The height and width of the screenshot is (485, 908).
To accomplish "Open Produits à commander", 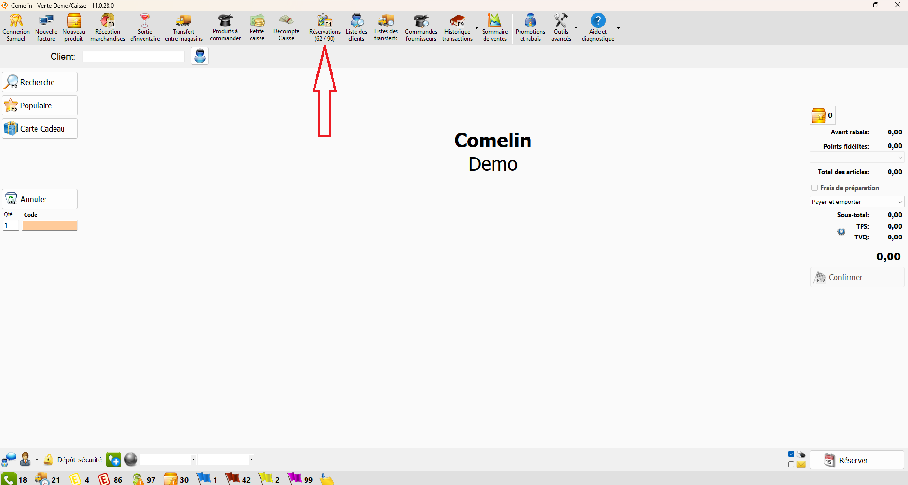I will (x=225, y=27).
